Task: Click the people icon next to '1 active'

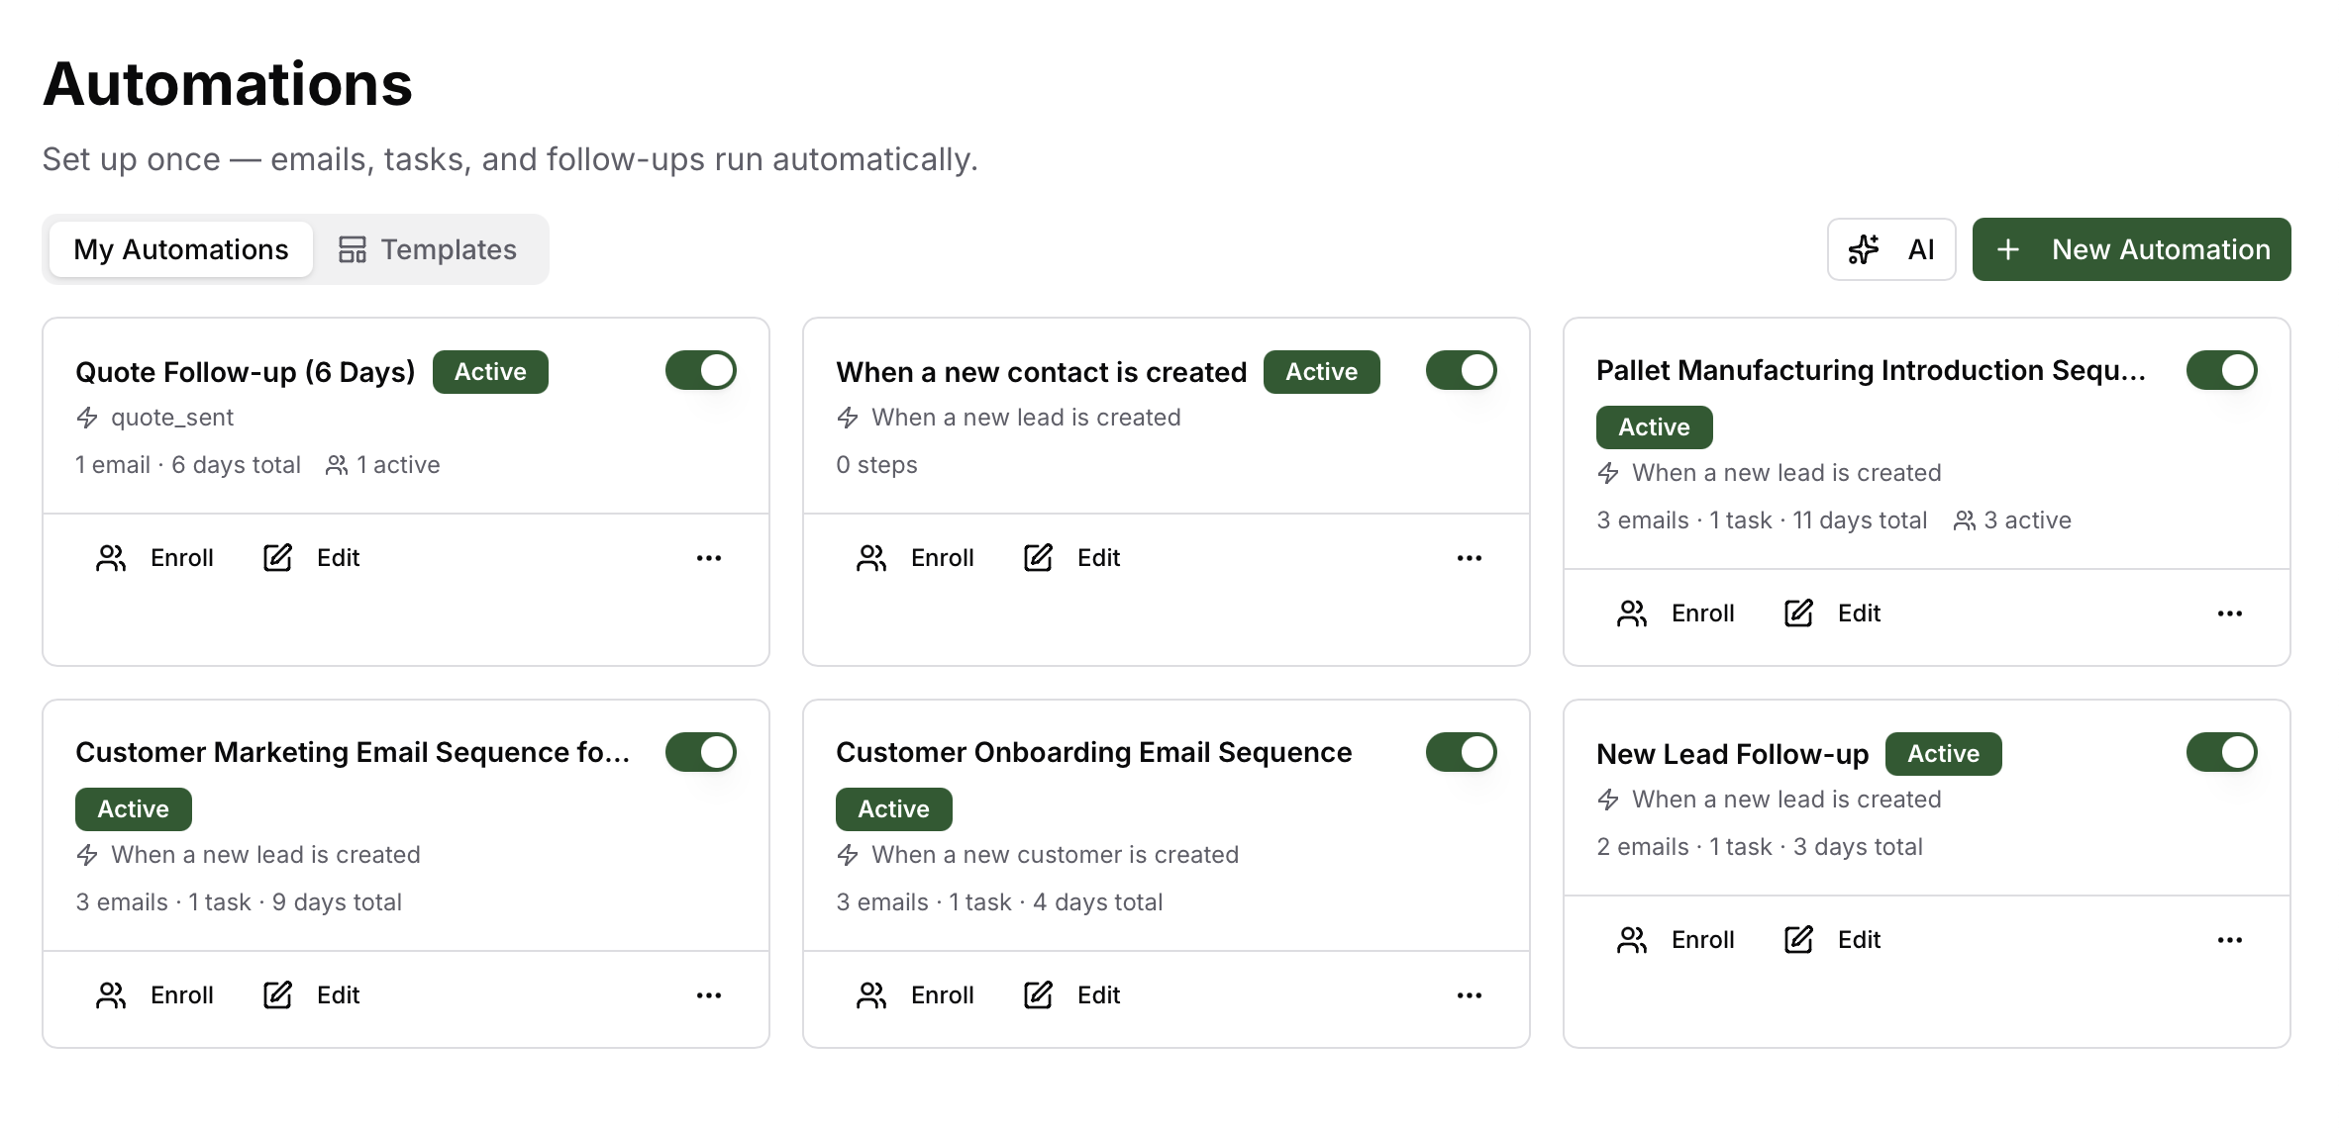Action: (x=337, y=465)
